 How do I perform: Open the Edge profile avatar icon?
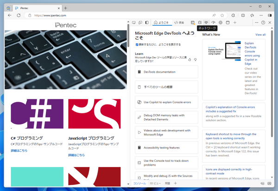click(8, 8)
